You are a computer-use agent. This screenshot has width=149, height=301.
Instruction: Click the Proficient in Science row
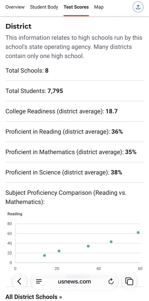tap(74, 172)
